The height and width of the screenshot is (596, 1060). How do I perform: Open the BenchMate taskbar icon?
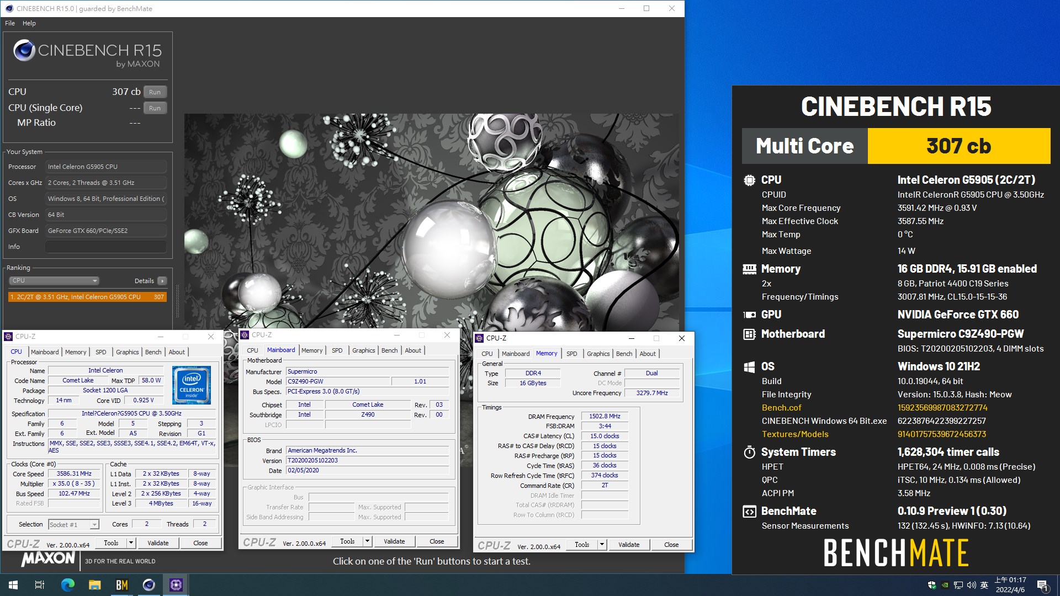pyautogui.click(x=121, y=585)
